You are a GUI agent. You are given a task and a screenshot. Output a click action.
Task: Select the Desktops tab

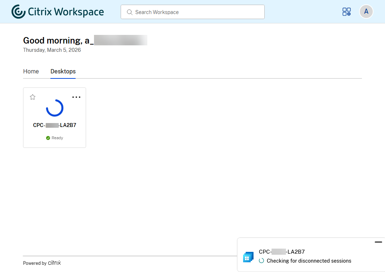[63, 71]
